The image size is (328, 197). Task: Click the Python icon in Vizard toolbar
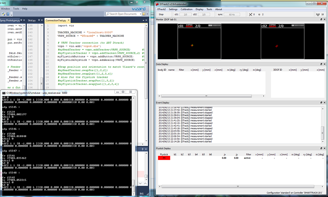pyautogui.click(x=3, y=14)
